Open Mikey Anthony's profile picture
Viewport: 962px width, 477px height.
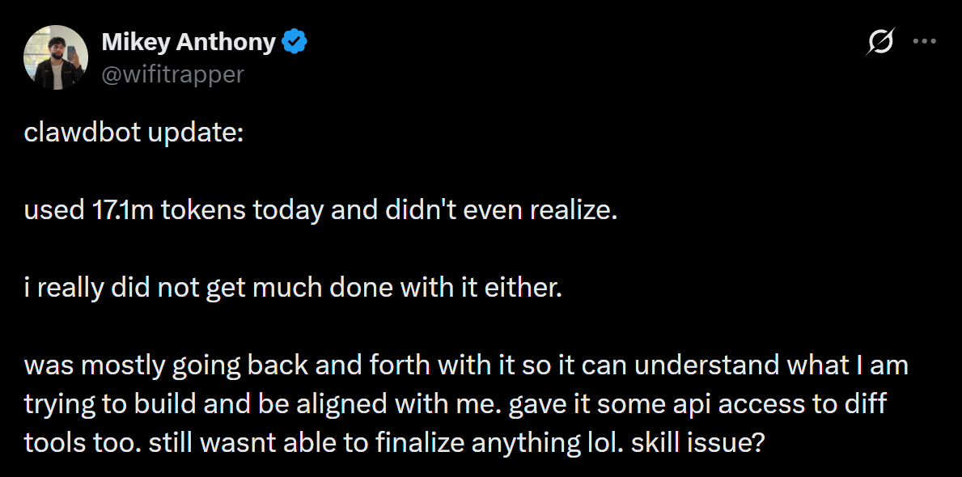56,57
